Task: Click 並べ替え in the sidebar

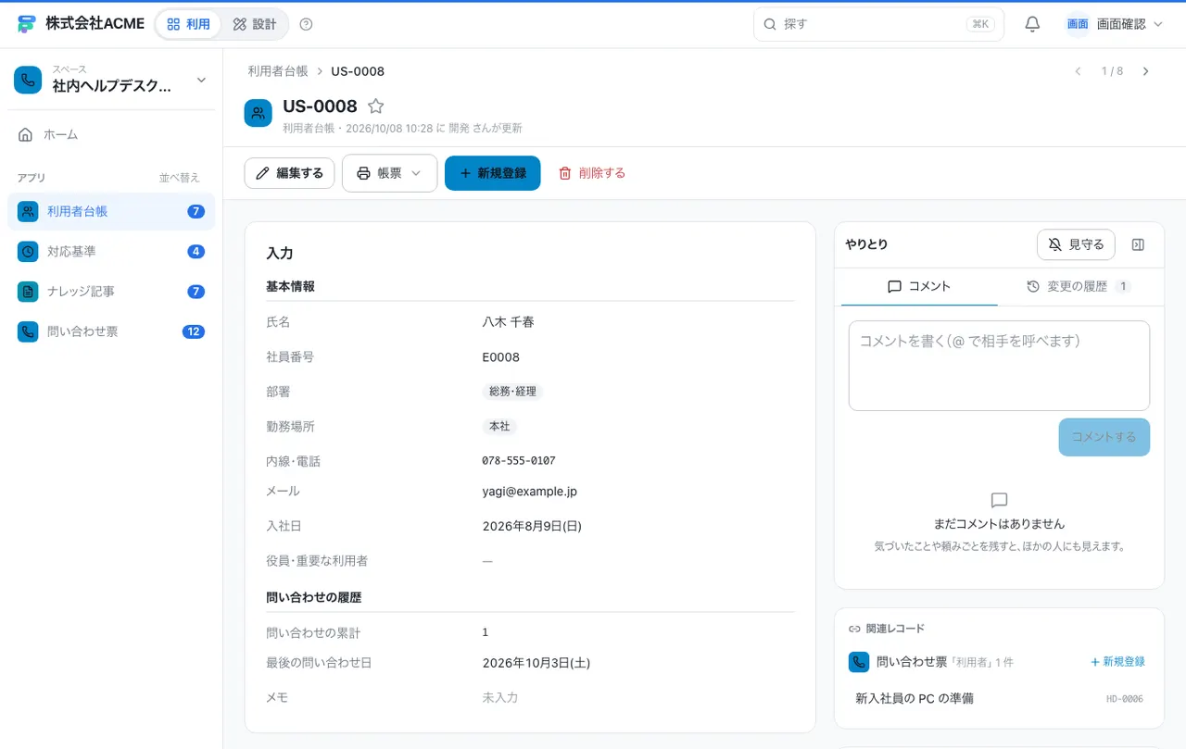Action: 180,178
